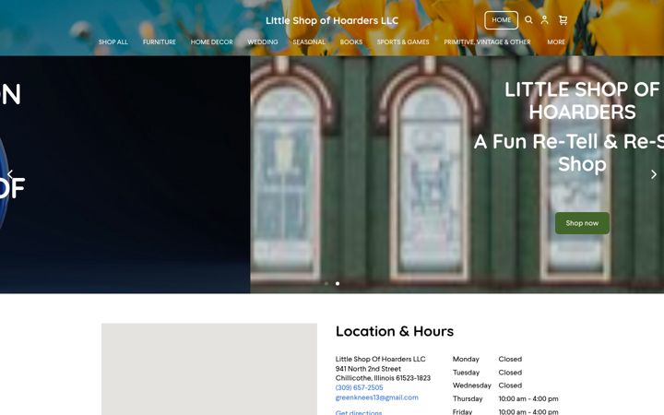Click the greenknees13@gmail.com email link

pyautogui.click(x=377, y=397)
